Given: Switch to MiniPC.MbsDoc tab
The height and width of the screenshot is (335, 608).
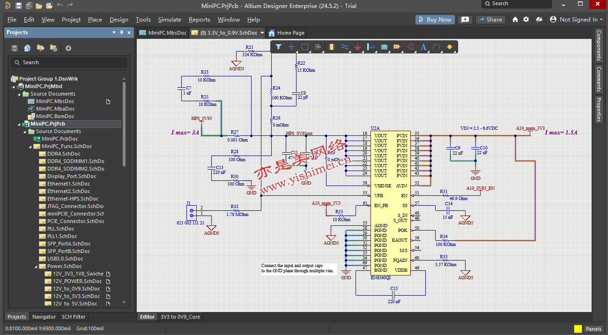Looking at the screenshot, I should pyautogui.click(x=163, y=33).
